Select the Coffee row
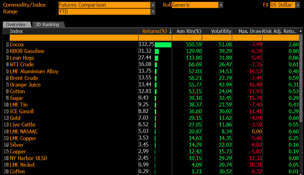304x175 pixels. pyautogui.click(x=151, y=172)
